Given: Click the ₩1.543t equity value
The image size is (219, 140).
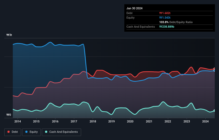Looking at the screenshot, I should 165,18.
